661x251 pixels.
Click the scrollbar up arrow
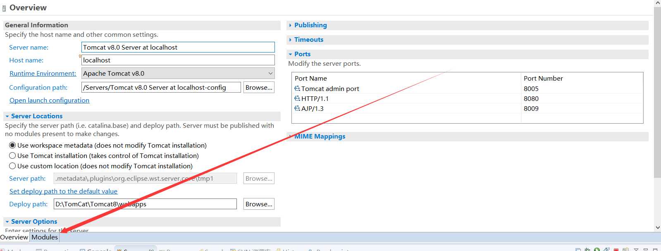click(x=657, y=3)
